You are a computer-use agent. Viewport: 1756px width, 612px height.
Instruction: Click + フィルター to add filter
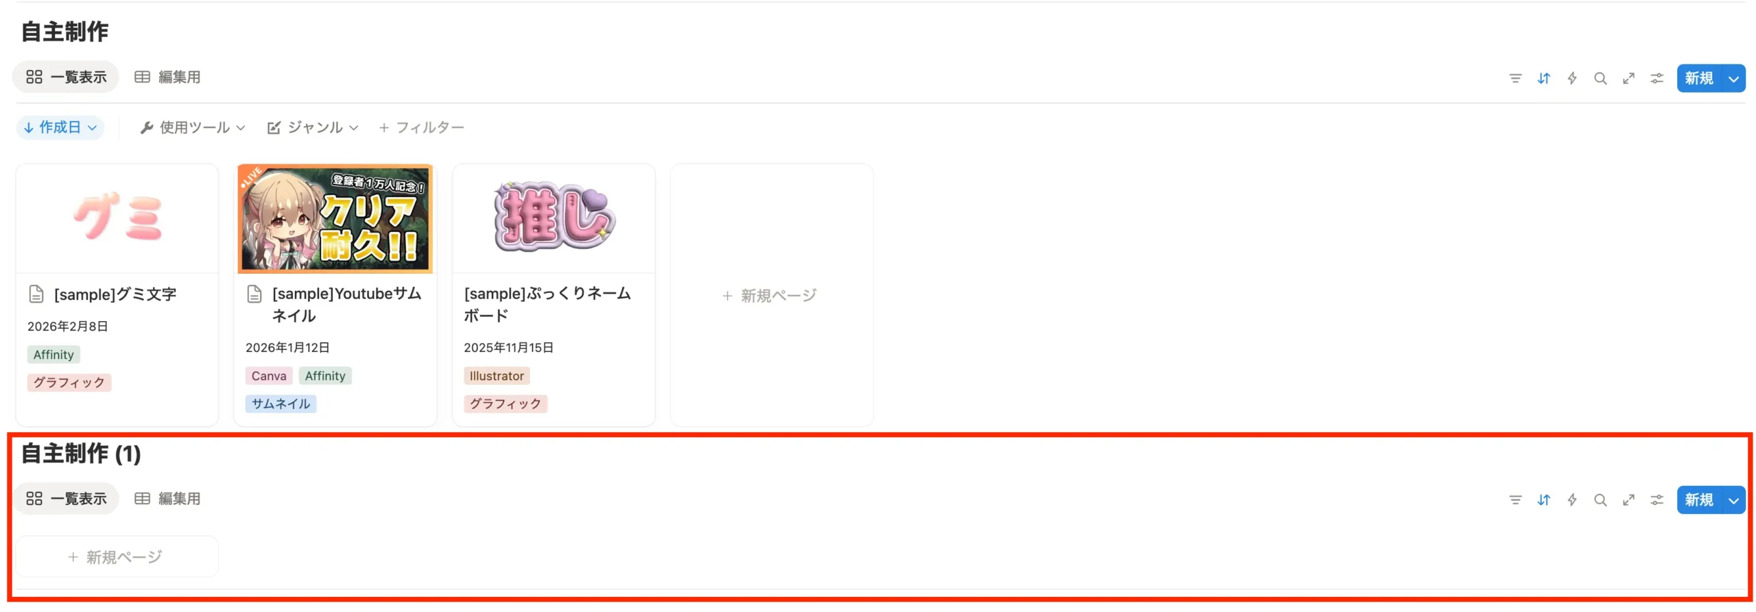(421, 128)
